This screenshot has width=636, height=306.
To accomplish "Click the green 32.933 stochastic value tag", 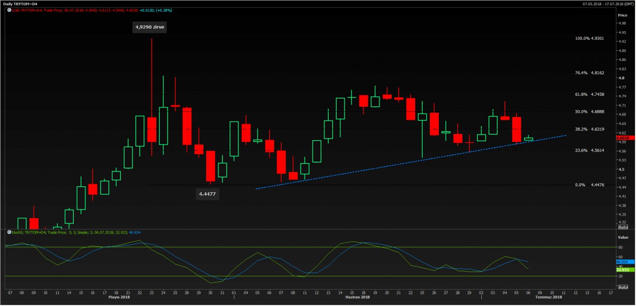I will (x=622, y=269).
